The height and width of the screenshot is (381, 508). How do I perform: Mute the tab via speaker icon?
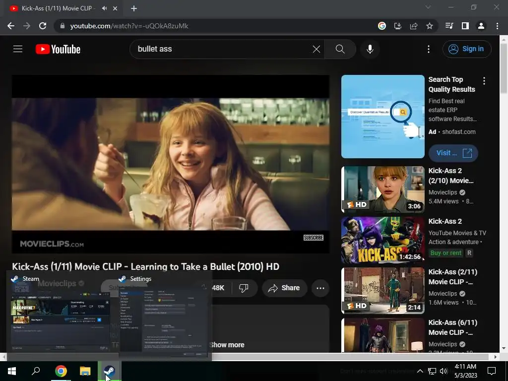(104, 8)
